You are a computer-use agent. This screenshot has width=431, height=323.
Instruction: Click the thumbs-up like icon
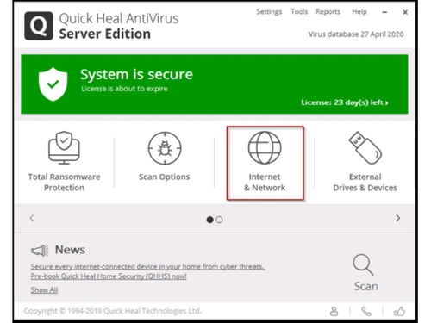[x=399, y=311]
